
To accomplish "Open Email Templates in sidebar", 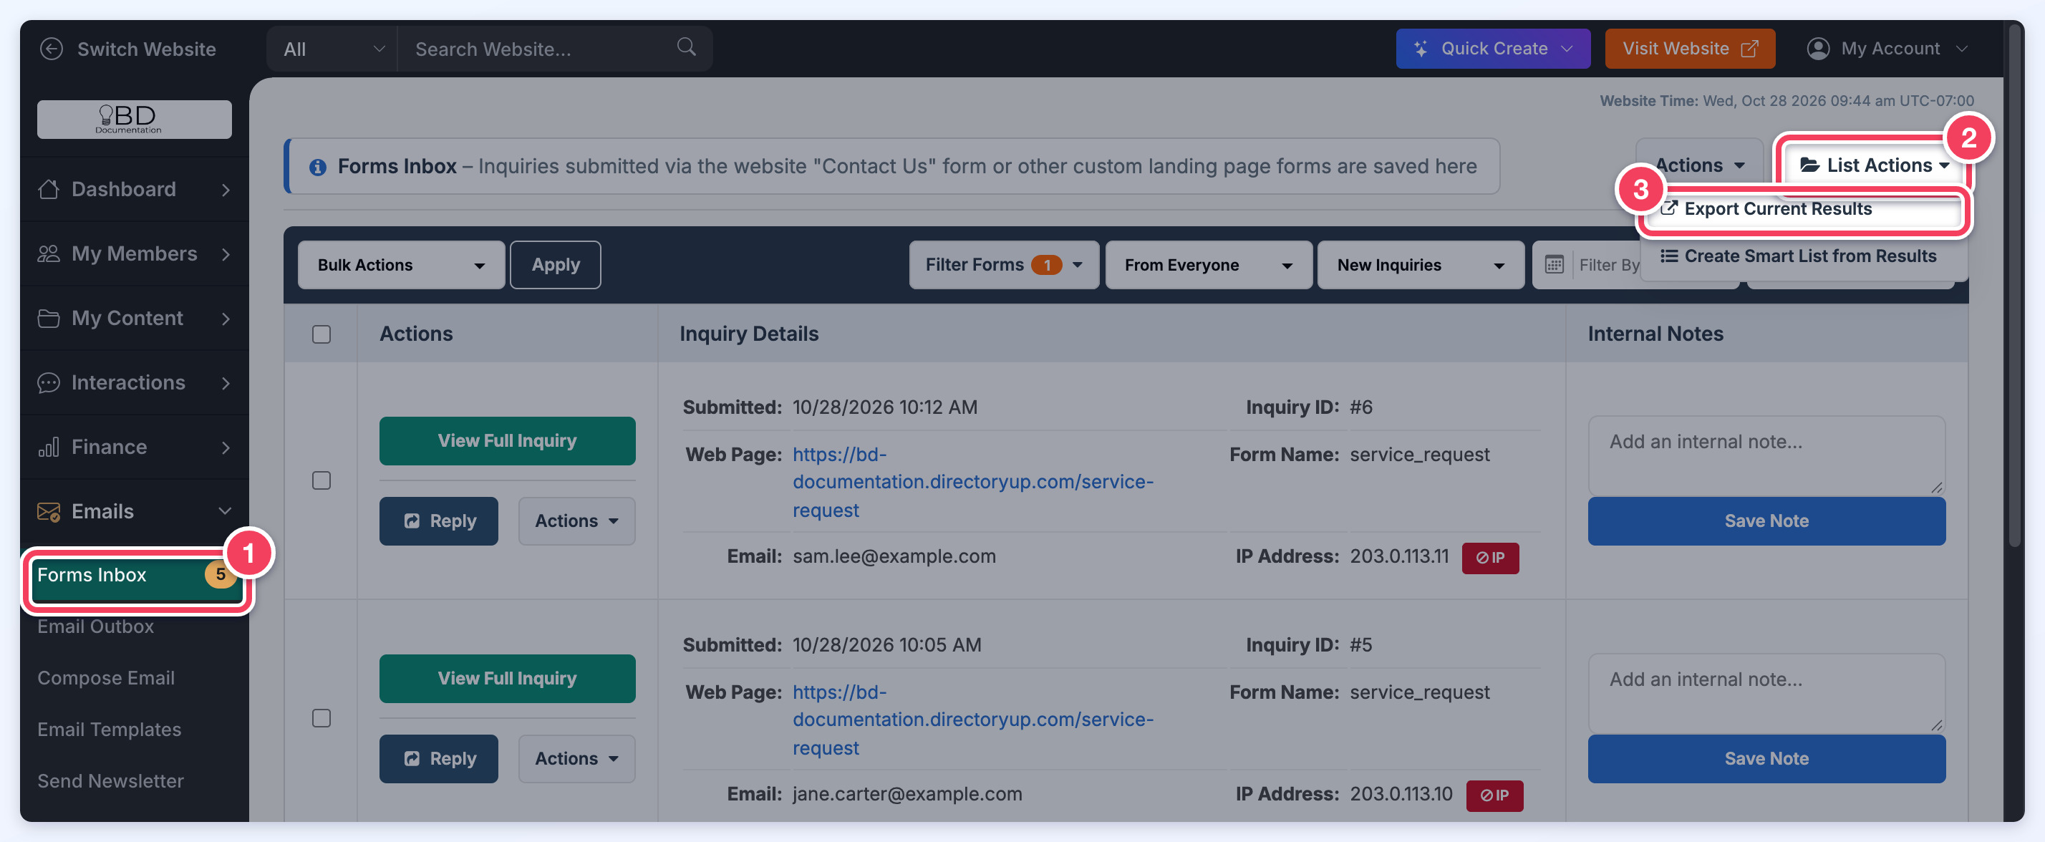I will click(x=109, y=730).
